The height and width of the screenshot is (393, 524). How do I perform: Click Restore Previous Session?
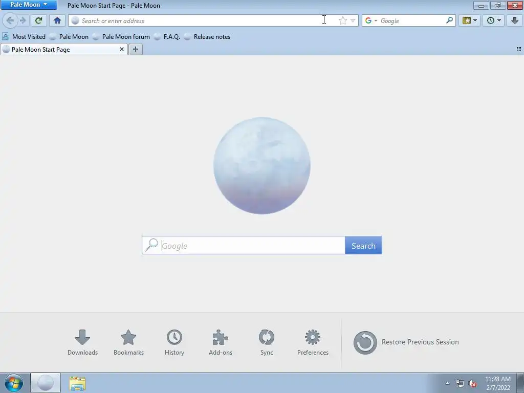click(406, 342)
